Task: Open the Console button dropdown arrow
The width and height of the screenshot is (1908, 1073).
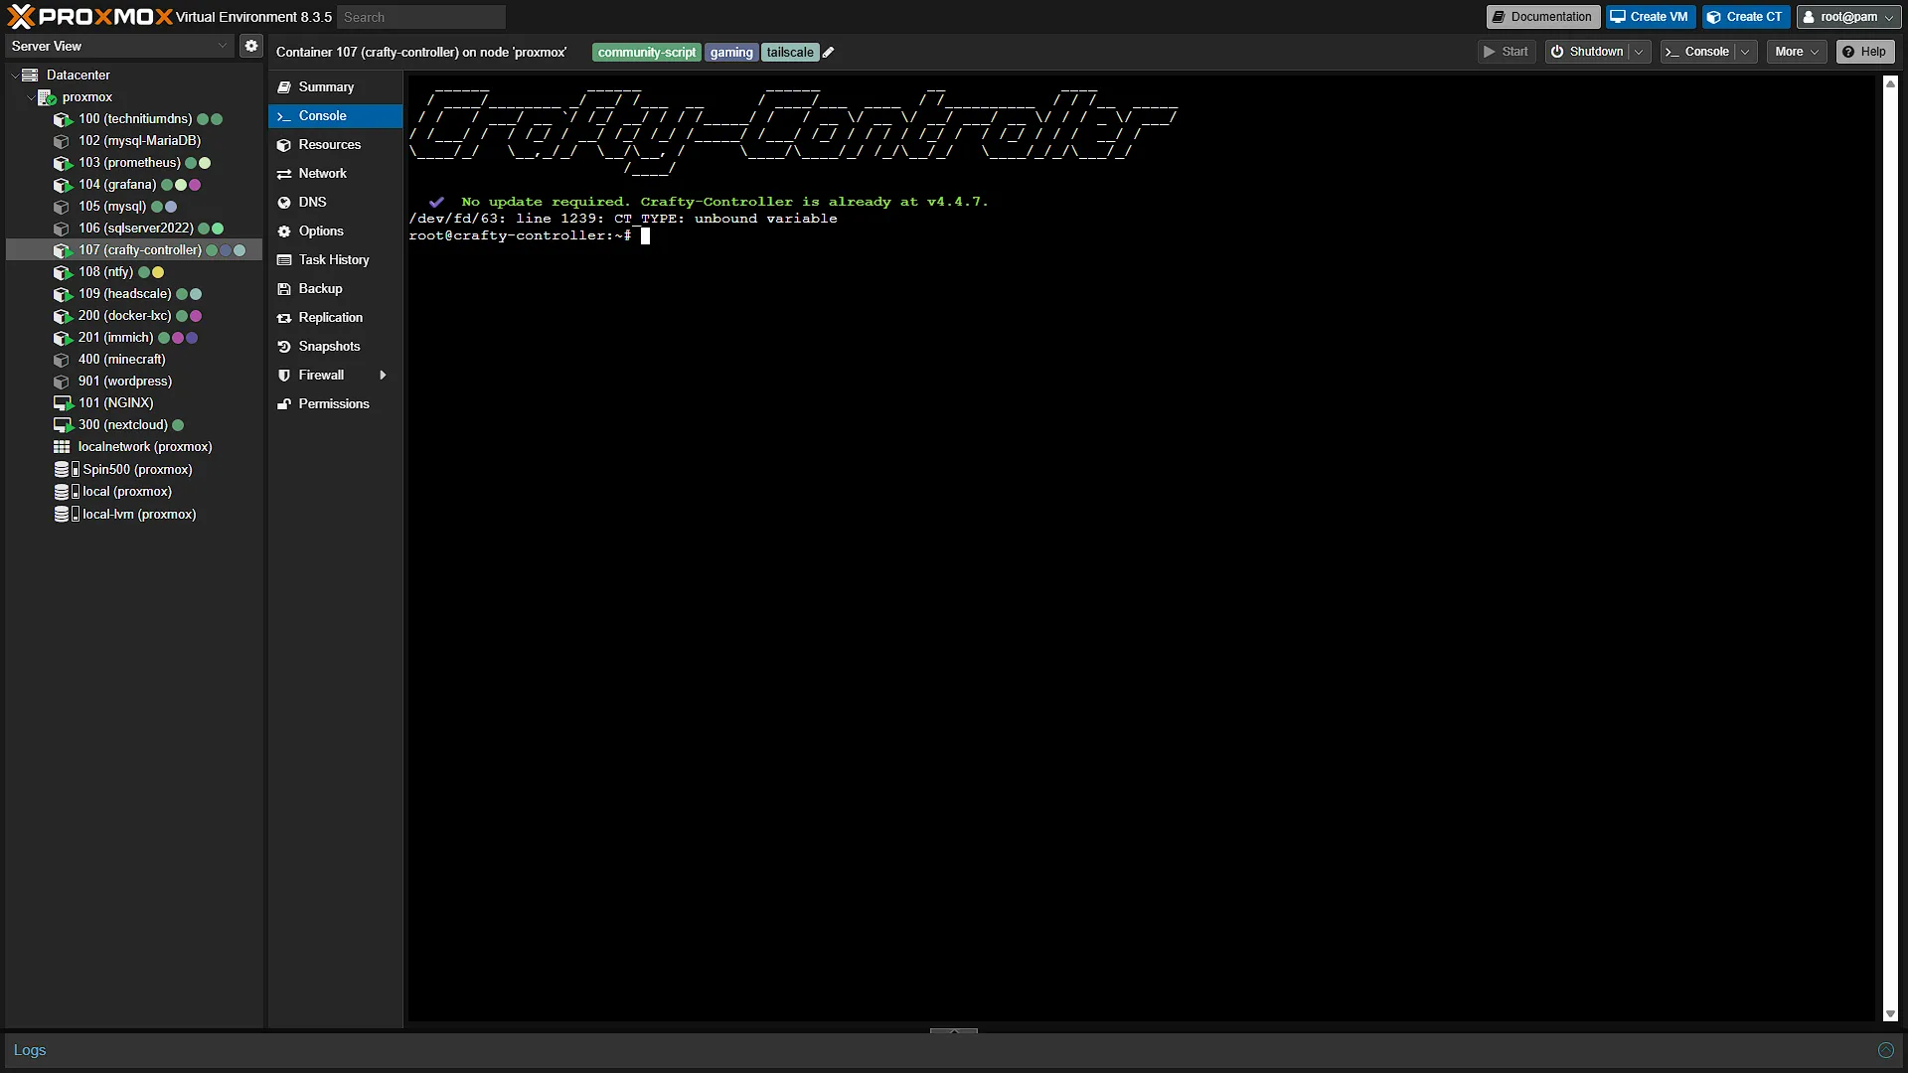Action: pos(1745,52)
